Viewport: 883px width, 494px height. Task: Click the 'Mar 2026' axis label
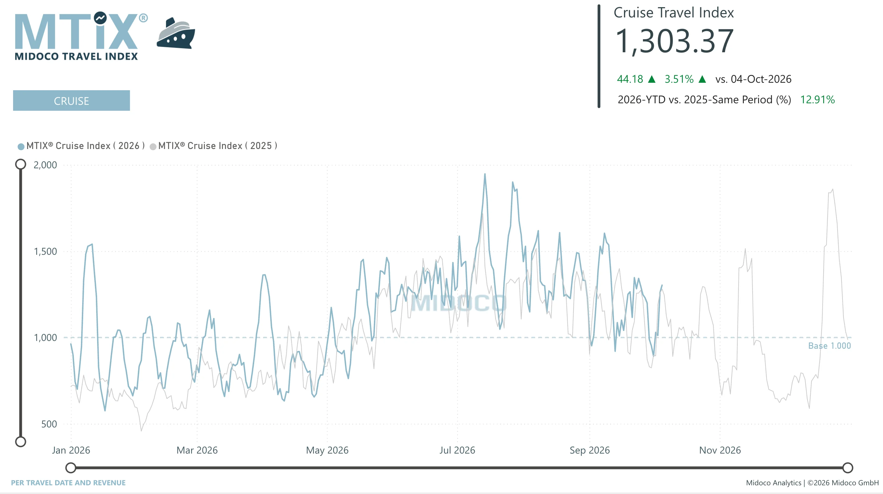tap(197, 450)
